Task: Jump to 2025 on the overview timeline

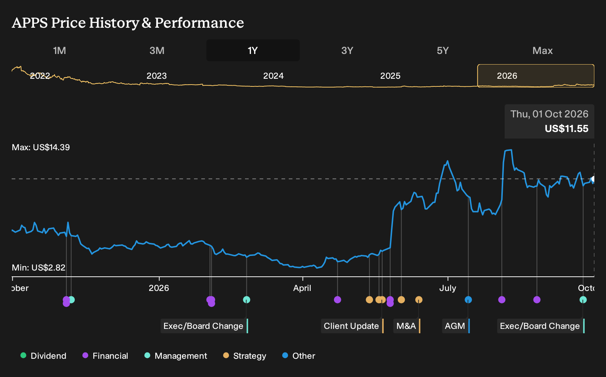Action: point(390,76)
